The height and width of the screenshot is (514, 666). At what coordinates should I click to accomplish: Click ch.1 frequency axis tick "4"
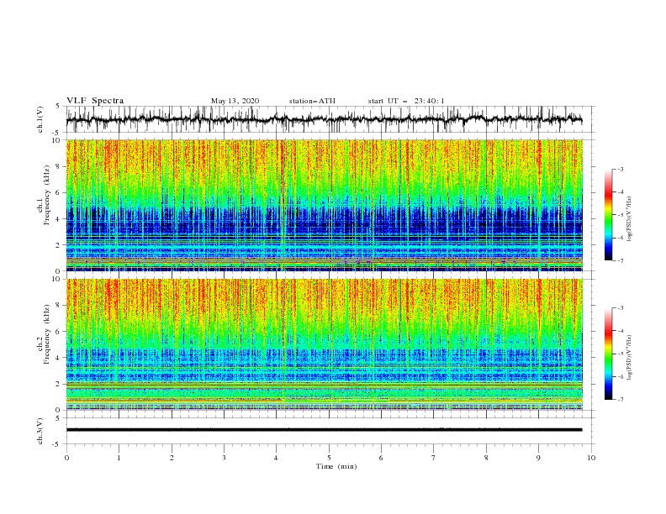58,219
